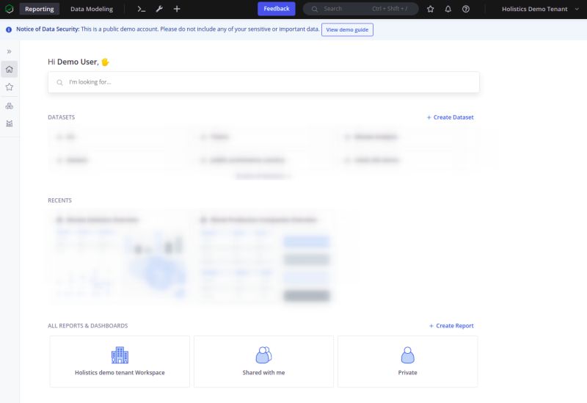Viewport: 587px width, 403px height.
Task: Click Create Report link
Action: click(451, 326)
